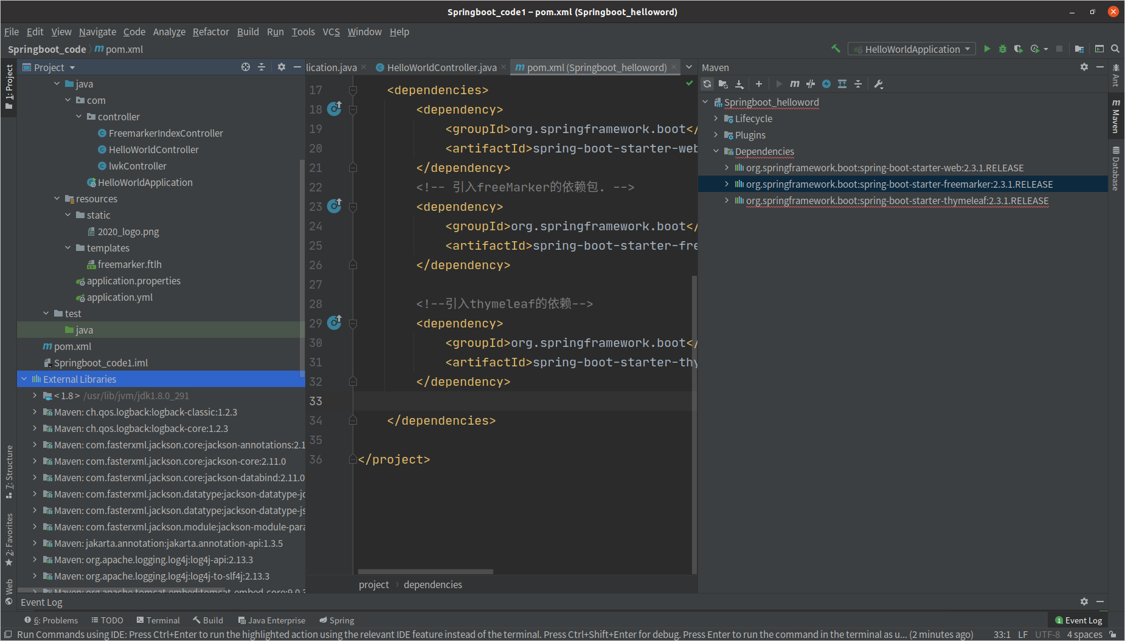Collapse Dependencies node in Maven tree
The height and width of the screenshot is (641, 1125).
point(716,151)
